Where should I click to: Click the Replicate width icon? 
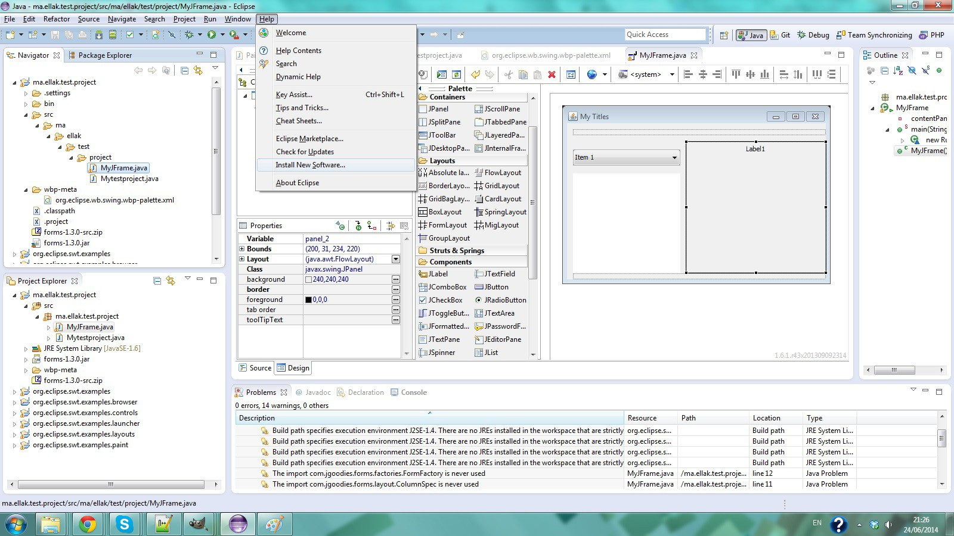[x=783, y=74]
